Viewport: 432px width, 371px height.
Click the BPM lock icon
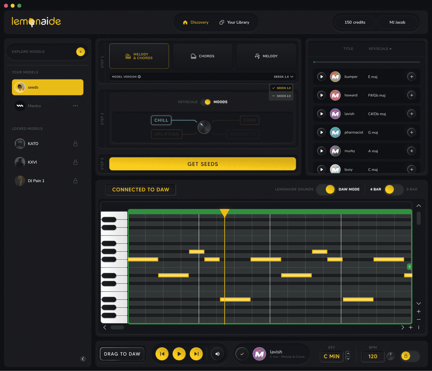[x=406, y=356]
